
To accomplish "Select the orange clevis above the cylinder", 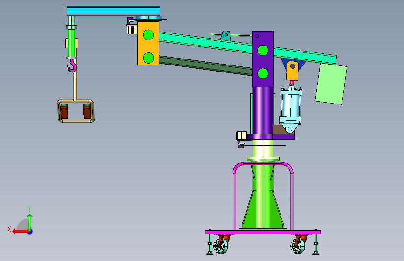I will 293,71.
